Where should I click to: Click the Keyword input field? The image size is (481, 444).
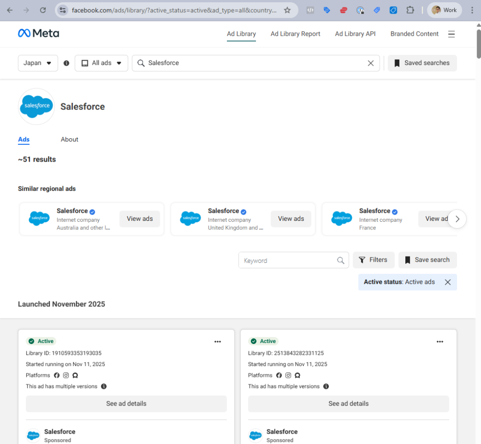pyautogui.click(x=287, y=260)
